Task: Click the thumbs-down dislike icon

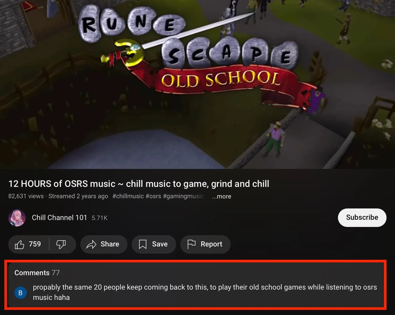Action: click(61, 244)
